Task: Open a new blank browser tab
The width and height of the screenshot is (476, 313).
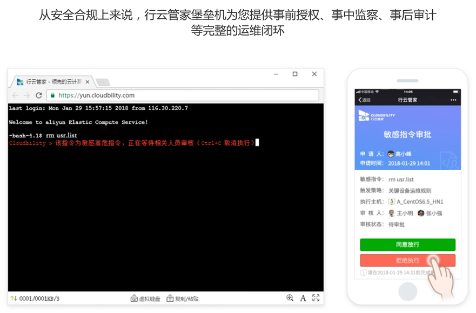Action: [x=103, y=82]
